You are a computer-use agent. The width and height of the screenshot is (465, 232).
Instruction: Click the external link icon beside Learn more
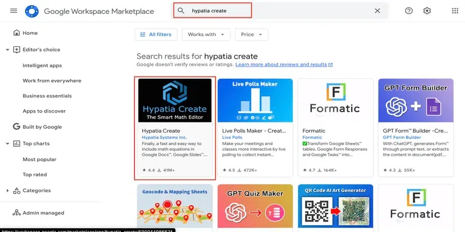(x=331, y=64)
